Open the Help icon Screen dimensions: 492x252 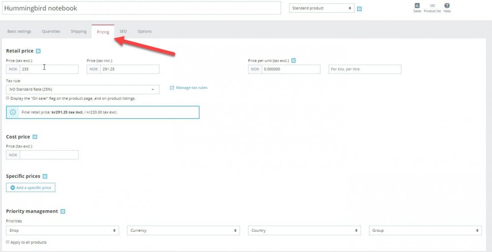(x=447, y=7)
